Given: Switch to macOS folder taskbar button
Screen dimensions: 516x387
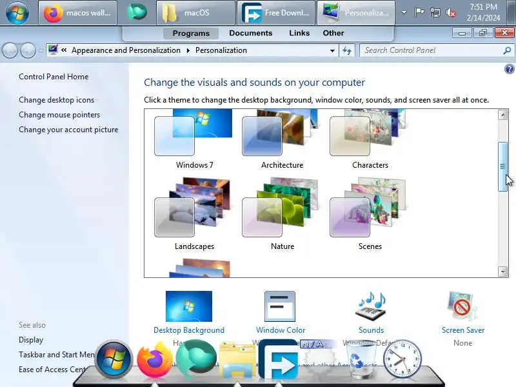Looking at the screenshot, I should click(196, 13).
